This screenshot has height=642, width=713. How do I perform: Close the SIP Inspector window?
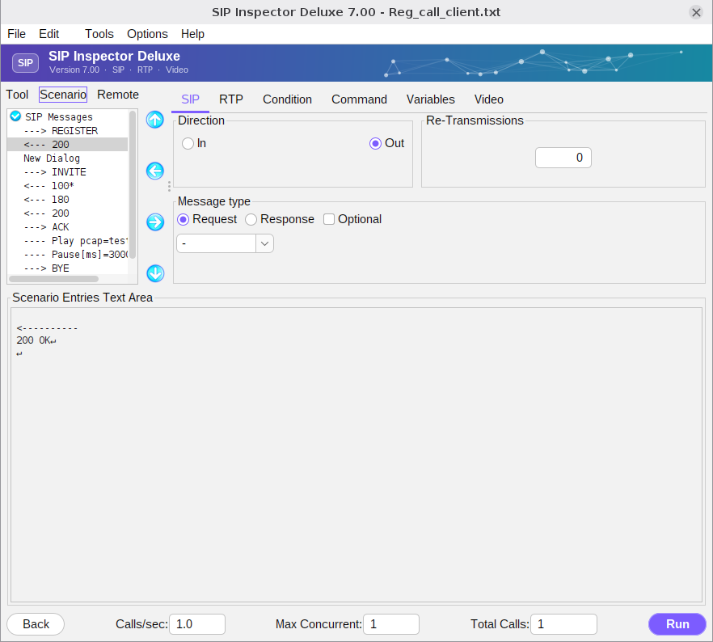696,12
